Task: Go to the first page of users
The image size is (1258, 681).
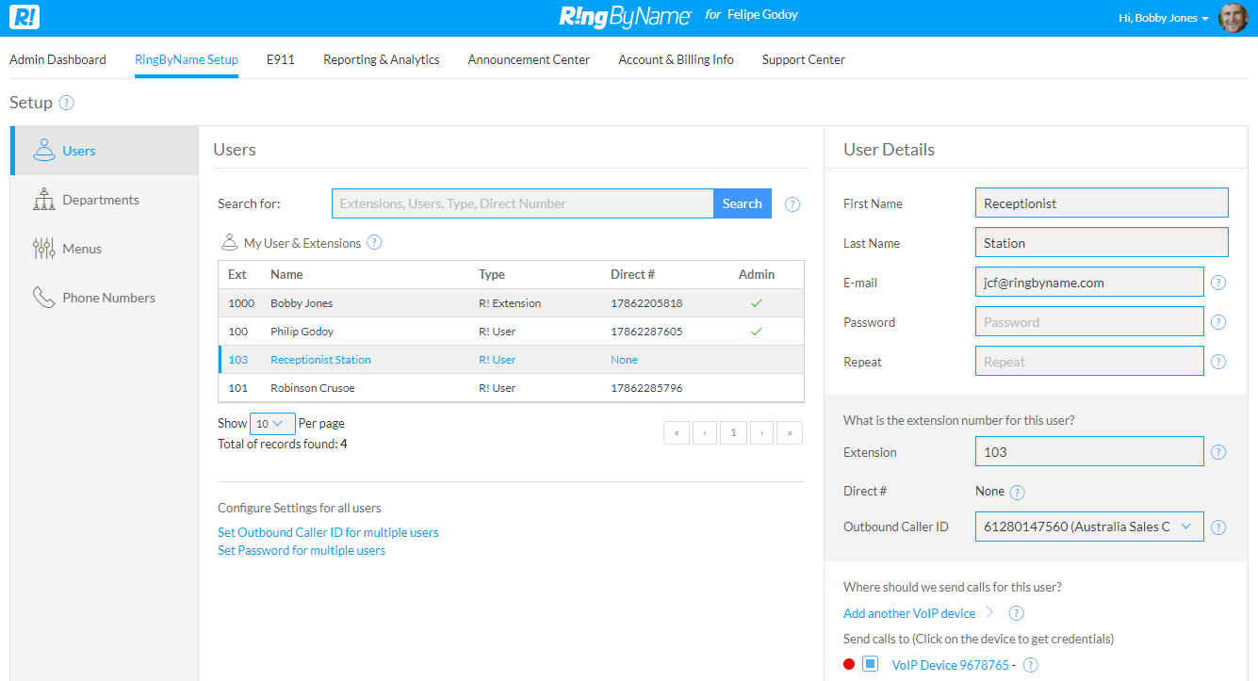Action: (x=677, y=432)
